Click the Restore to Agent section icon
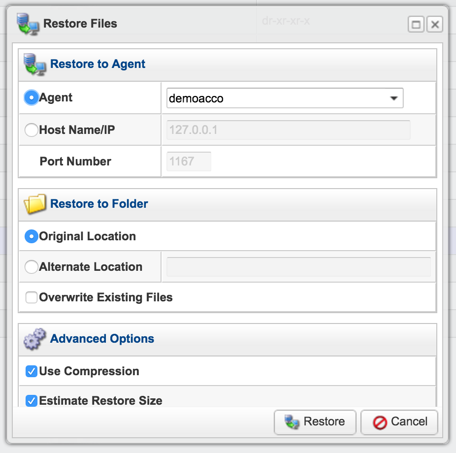 [x=34, y=65]
